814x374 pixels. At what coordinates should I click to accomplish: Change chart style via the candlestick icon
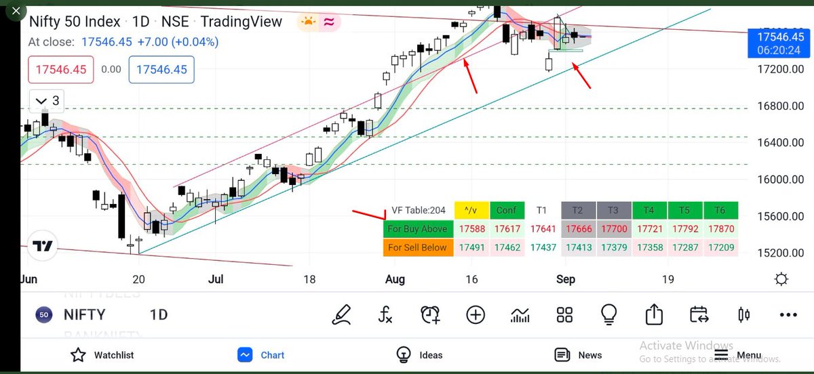click(743, 314)
